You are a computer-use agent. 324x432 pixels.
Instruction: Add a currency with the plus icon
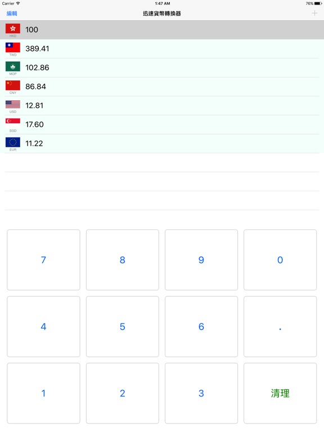point(314,13)
